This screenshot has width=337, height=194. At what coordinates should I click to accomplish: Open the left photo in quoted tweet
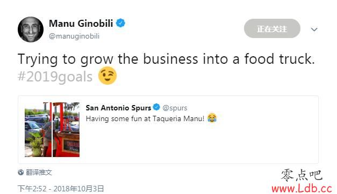pos(38,130)
